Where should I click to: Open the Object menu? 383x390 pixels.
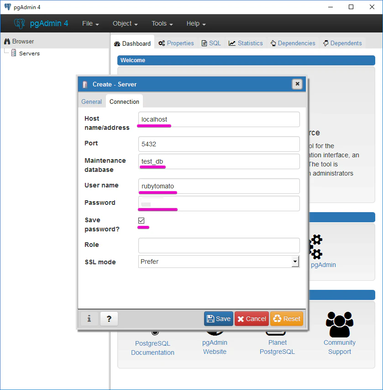point(125,24)
